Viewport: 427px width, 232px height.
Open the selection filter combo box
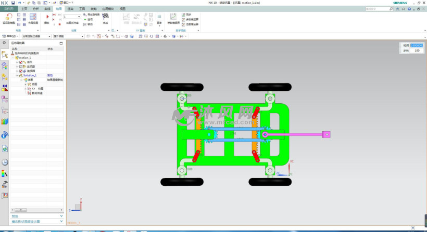pyautogui.click(x=36, y=36)
